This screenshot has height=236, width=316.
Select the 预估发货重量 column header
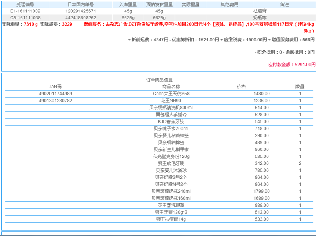[159, 5]
